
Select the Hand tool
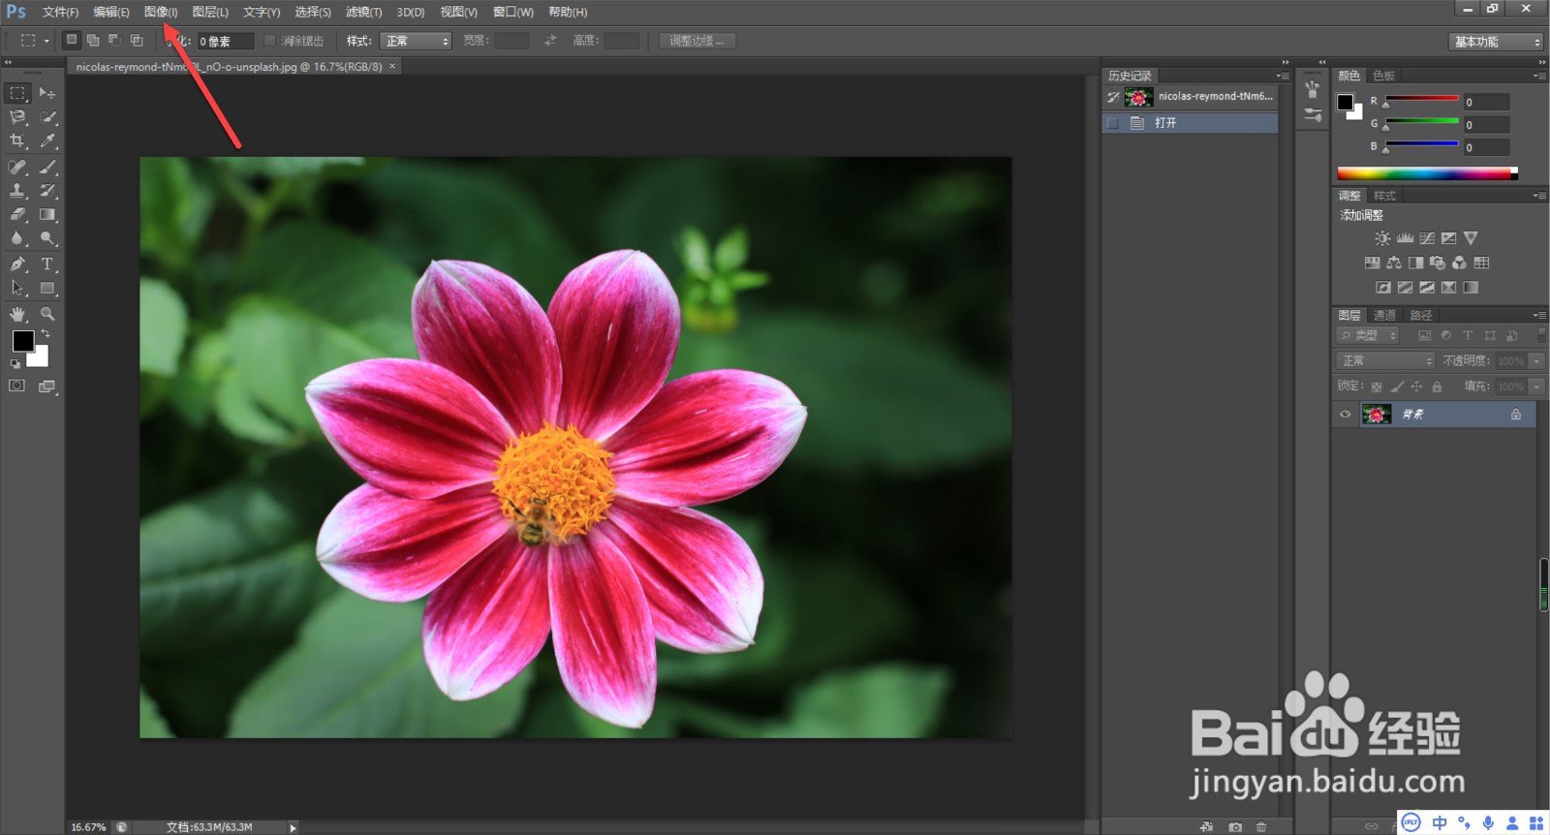click(x=17, y=314)
